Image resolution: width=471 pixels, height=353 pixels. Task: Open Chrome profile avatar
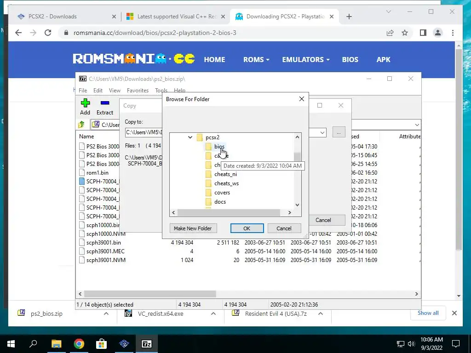438,33
